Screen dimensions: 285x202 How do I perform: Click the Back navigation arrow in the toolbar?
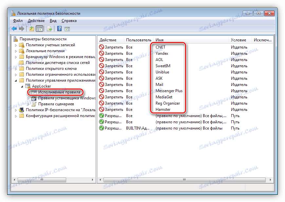point(13,29)
